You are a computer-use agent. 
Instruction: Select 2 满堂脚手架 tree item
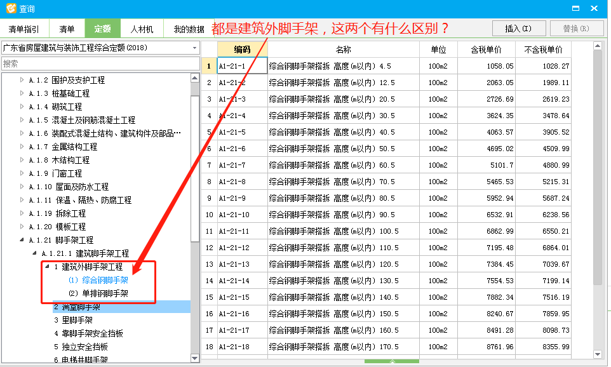coord(121,307)
